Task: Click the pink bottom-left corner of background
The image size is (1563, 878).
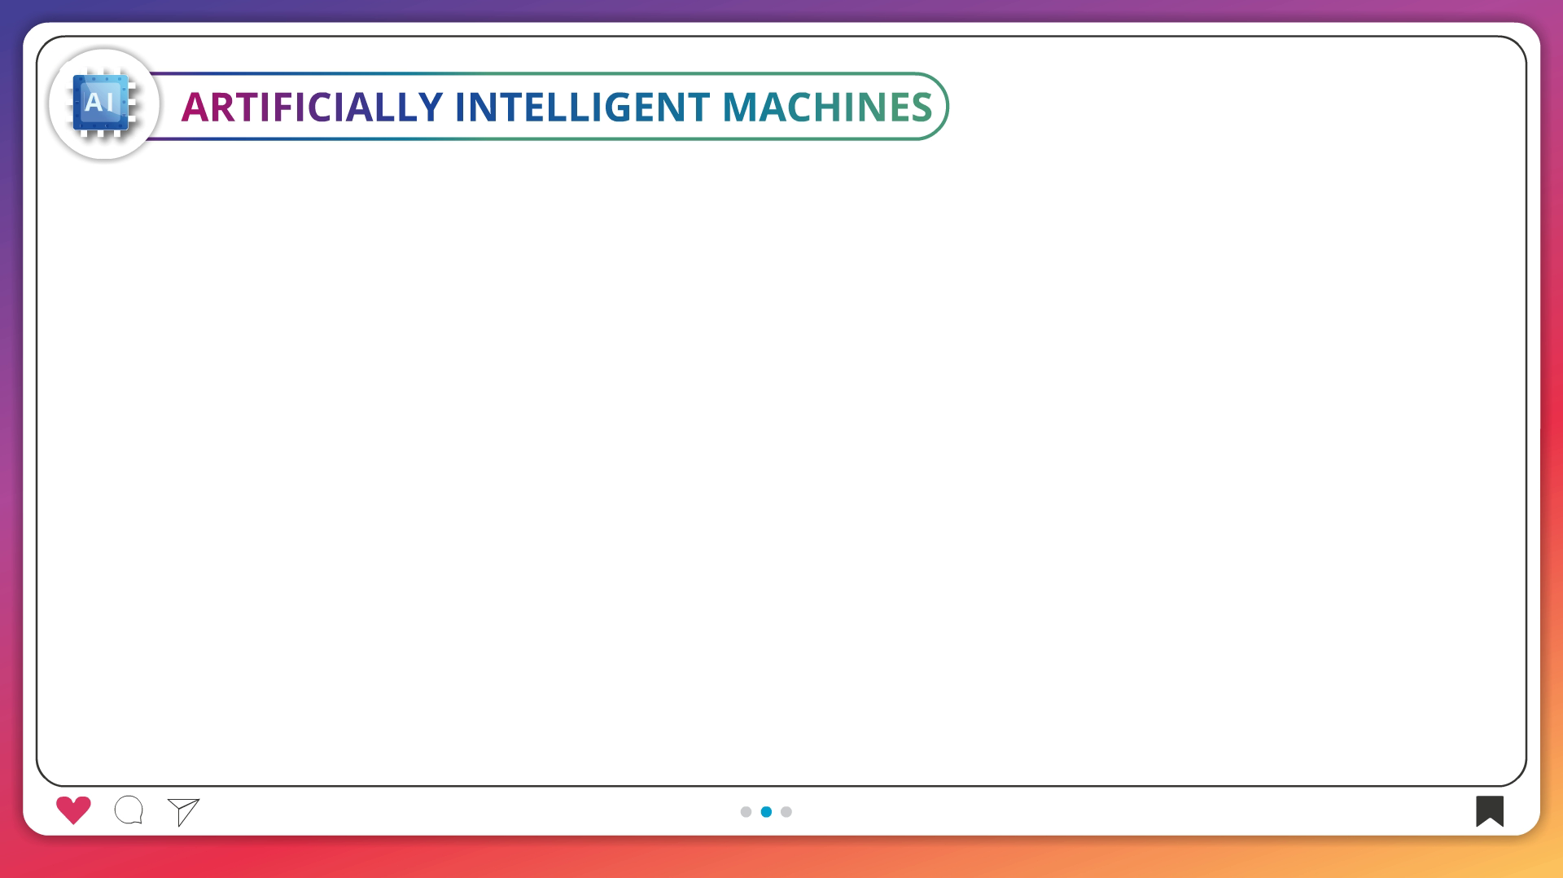Action: pyautogui.click(x=10, y=867)
